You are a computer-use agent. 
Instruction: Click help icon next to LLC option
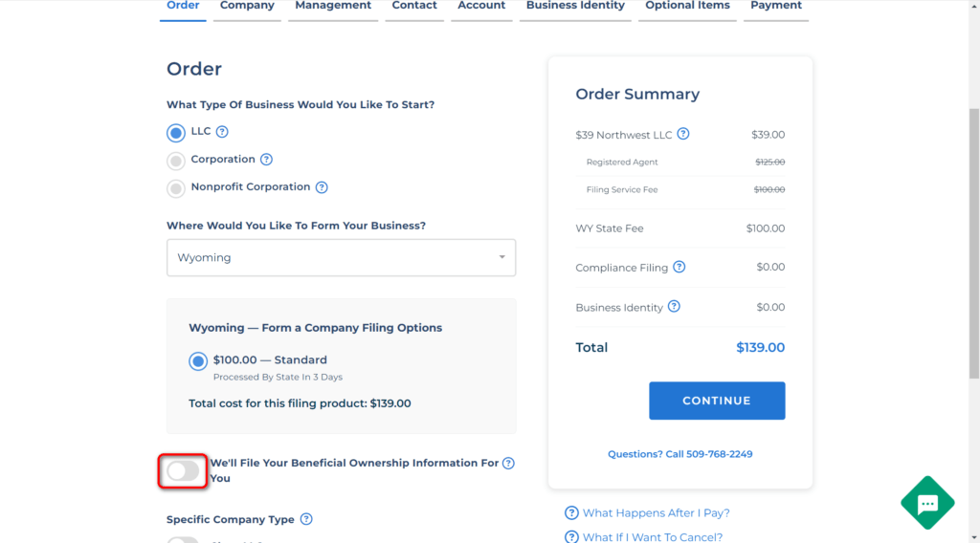pyautogui.click(x=222, y=132)
